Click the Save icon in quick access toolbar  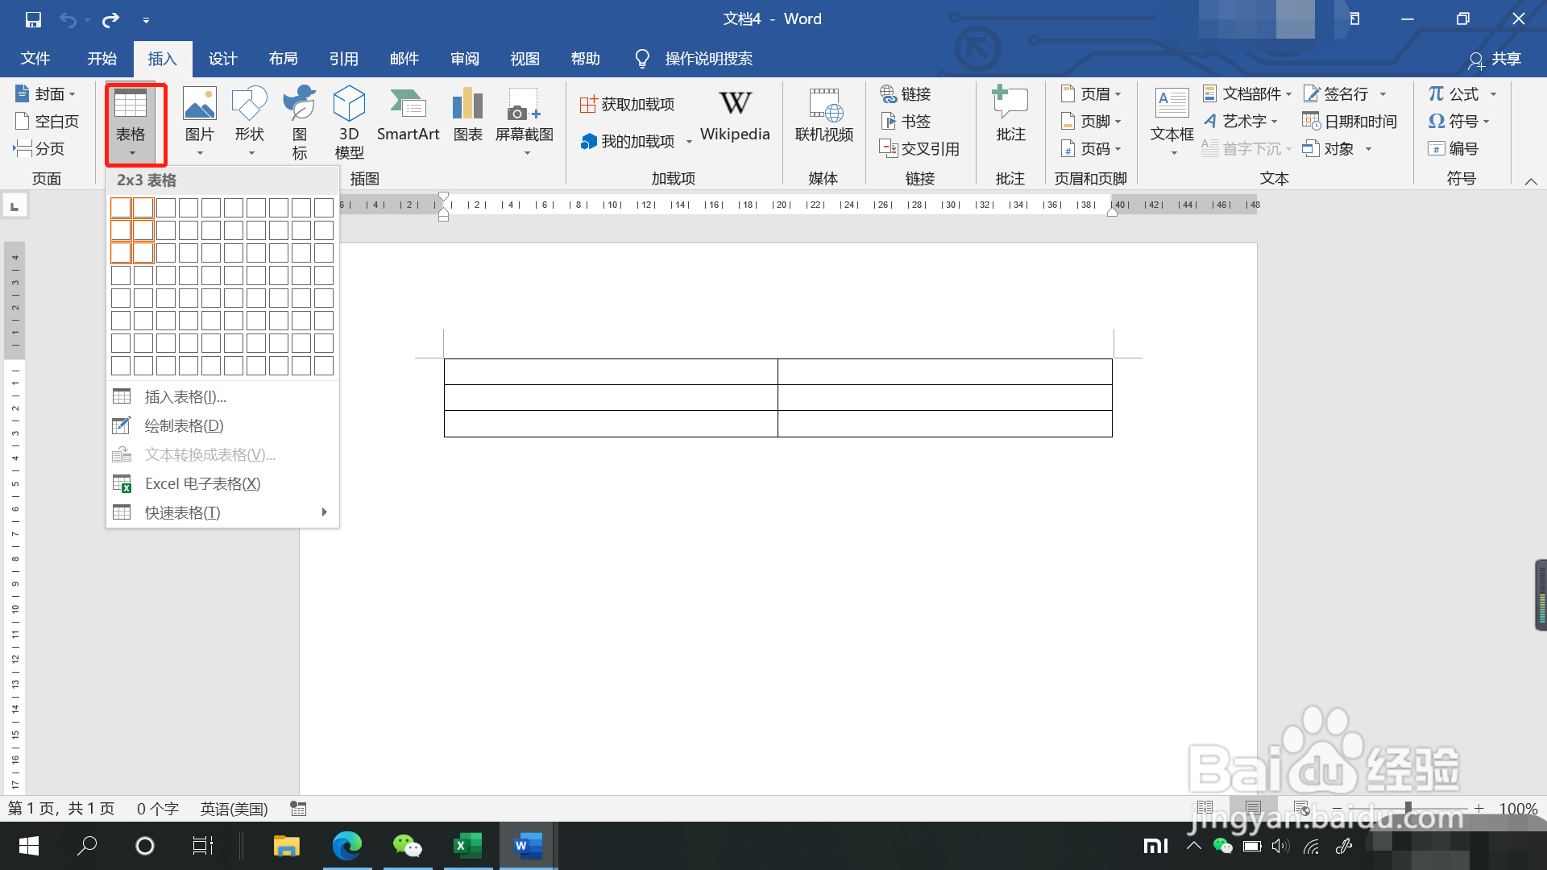click(x=33, y=19)
